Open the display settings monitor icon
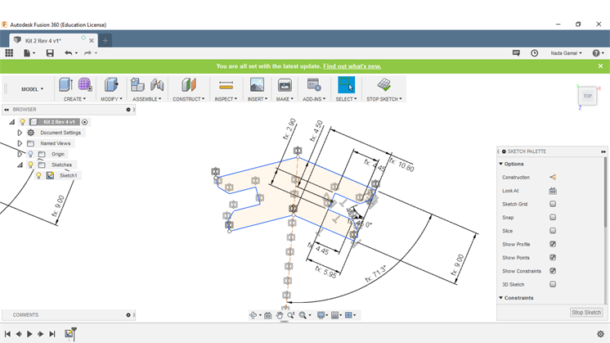Screen dimensions: 610x343 pos(321,315)
